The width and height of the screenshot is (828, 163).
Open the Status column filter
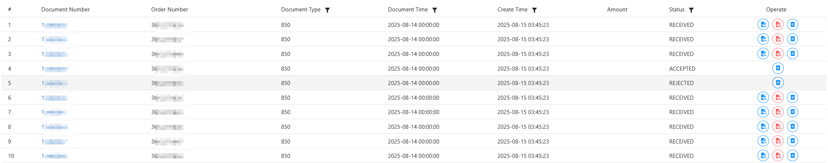[691, 10]
